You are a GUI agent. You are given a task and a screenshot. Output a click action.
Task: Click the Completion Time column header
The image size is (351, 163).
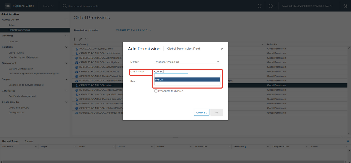(x=281, y=147)
